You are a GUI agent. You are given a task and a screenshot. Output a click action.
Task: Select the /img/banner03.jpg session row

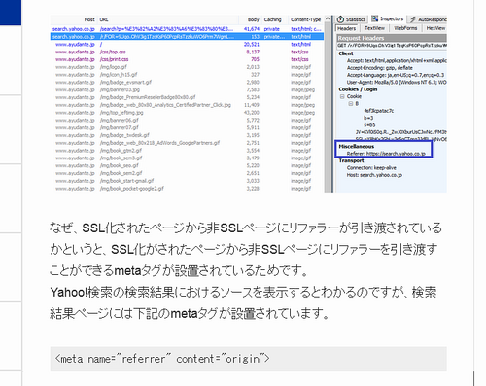click(187, 89)
